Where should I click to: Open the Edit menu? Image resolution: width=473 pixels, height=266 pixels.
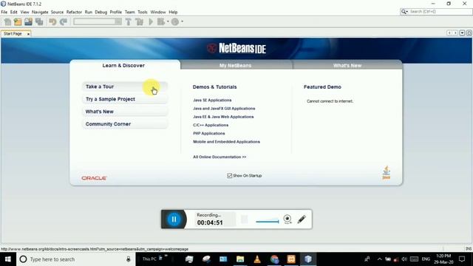coord(14,12)
